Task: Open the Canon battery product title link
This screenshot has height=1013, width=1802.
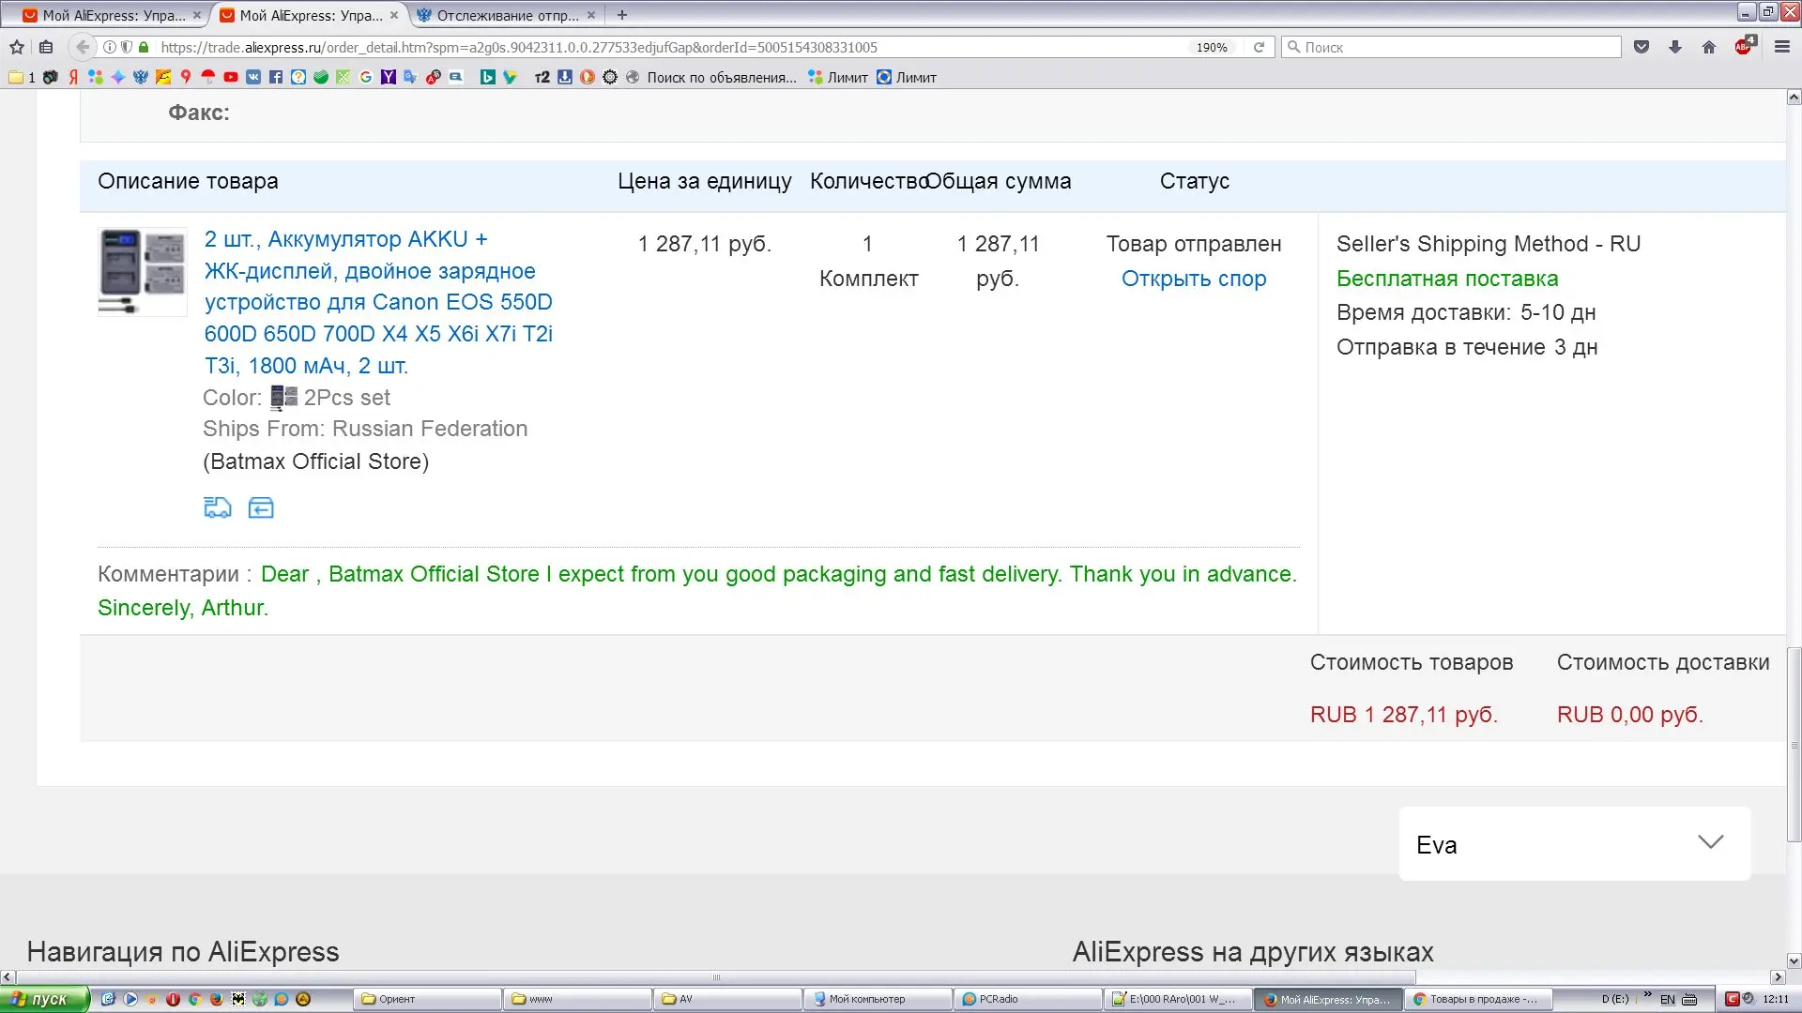Action: pos(378,302)
